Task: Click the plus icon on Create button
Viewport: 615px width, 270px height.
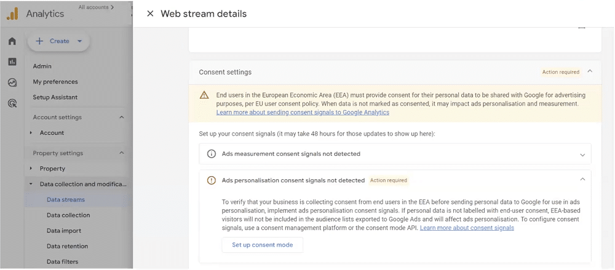Action: [39, 41]
